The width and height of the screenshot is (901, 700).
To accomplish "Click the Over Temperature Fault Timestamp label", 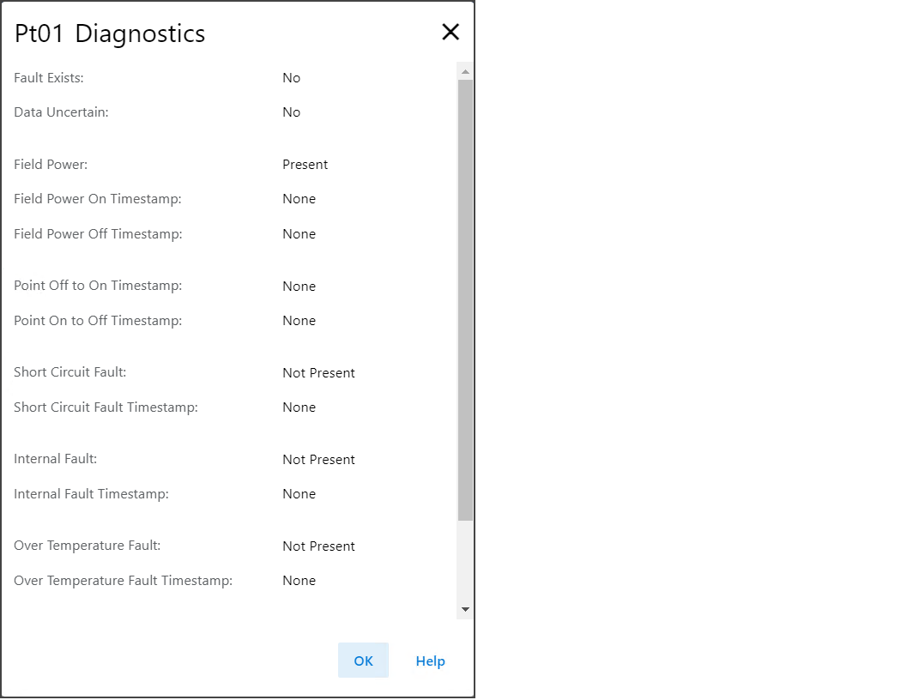I will pos(123,581).
